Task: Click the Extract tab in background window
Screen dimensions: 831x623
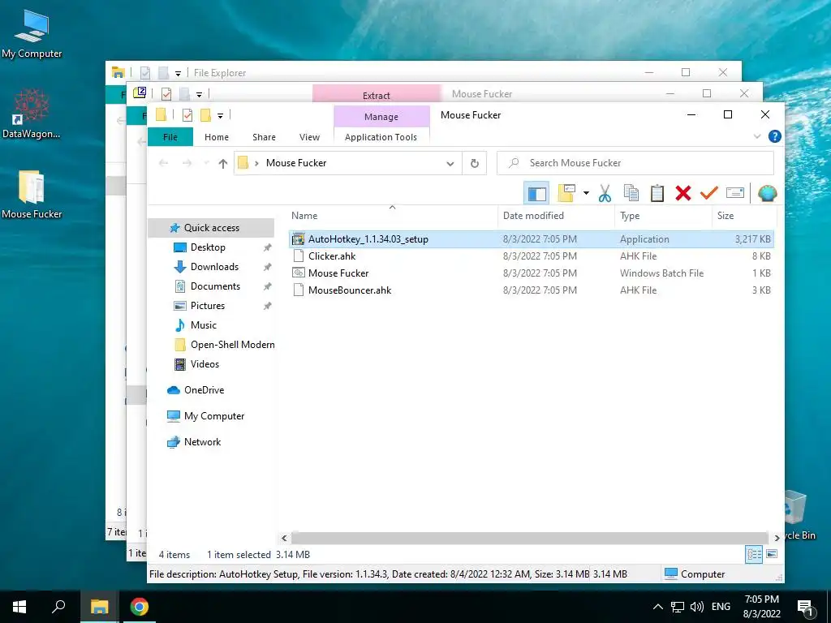Action: pyautogui.click(x=377, y=96)
